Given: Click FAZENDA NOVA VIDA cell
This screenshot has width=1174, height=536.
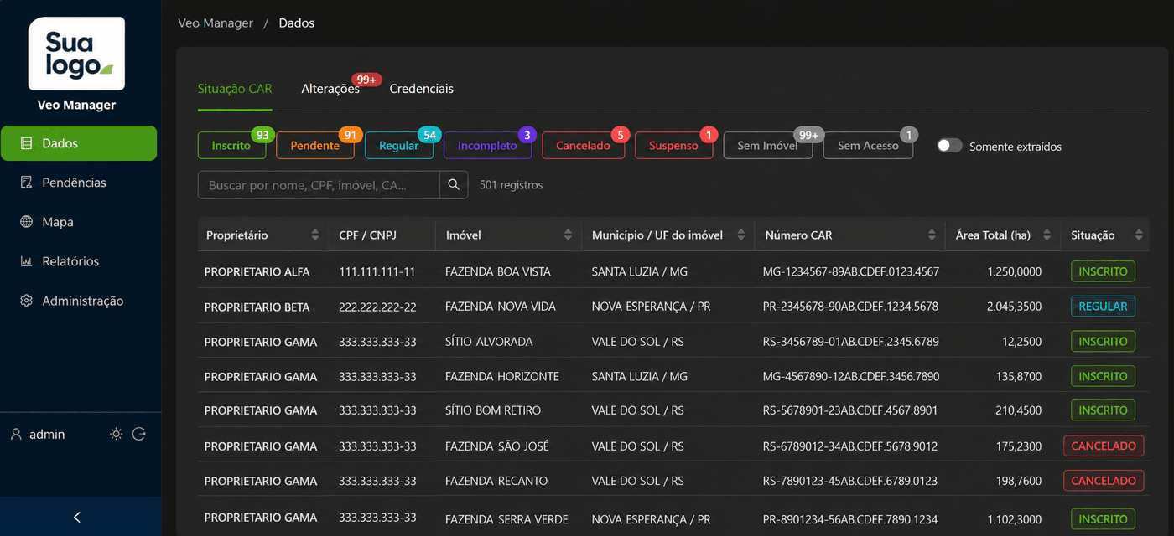Looking at the screenshot, I should pos(501,307).
